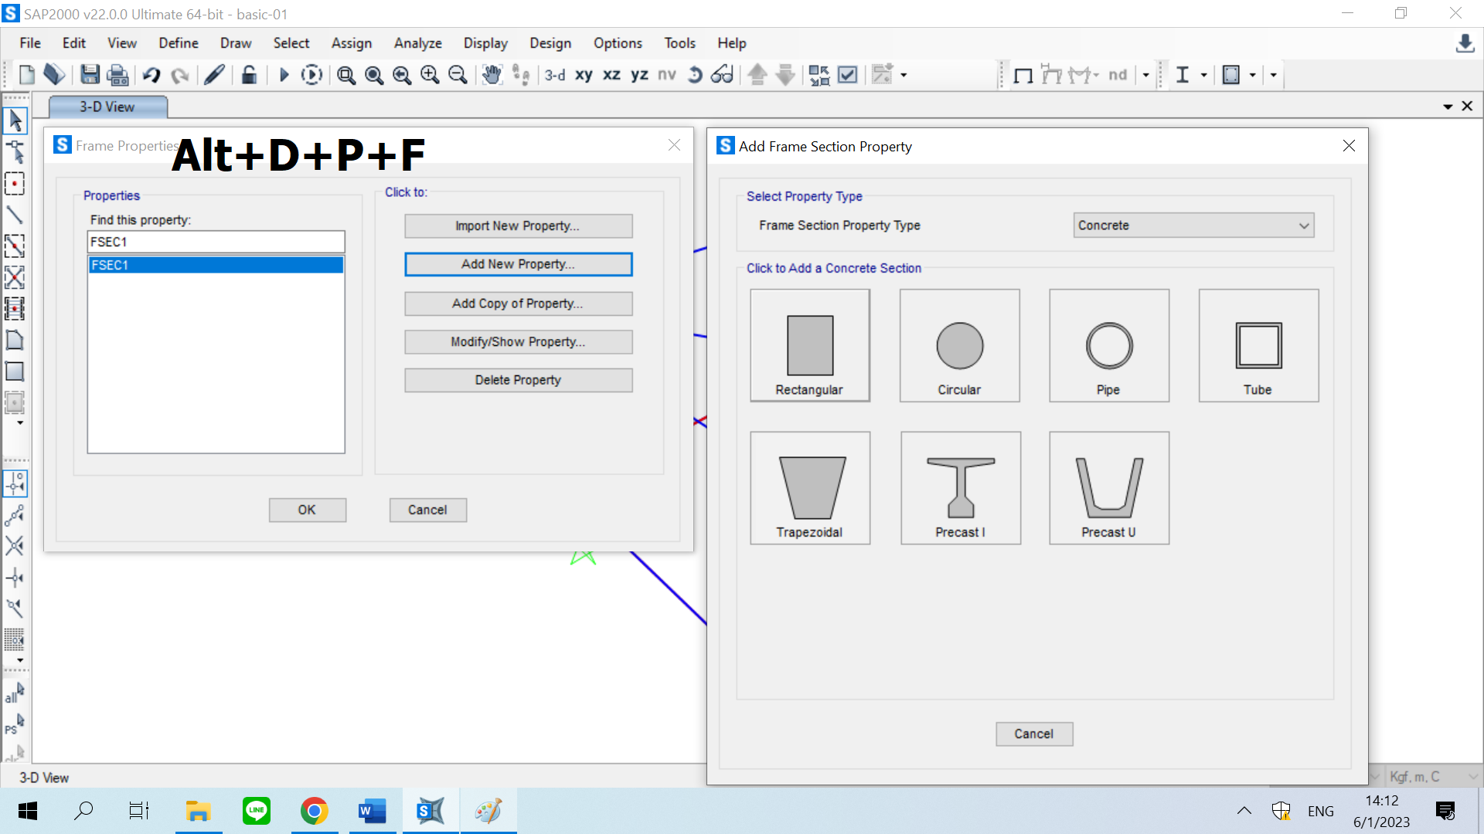Viewport: 1484px width, 834px height.
Task: Click the Zoom In One Step icon
Action: [430, 75]
